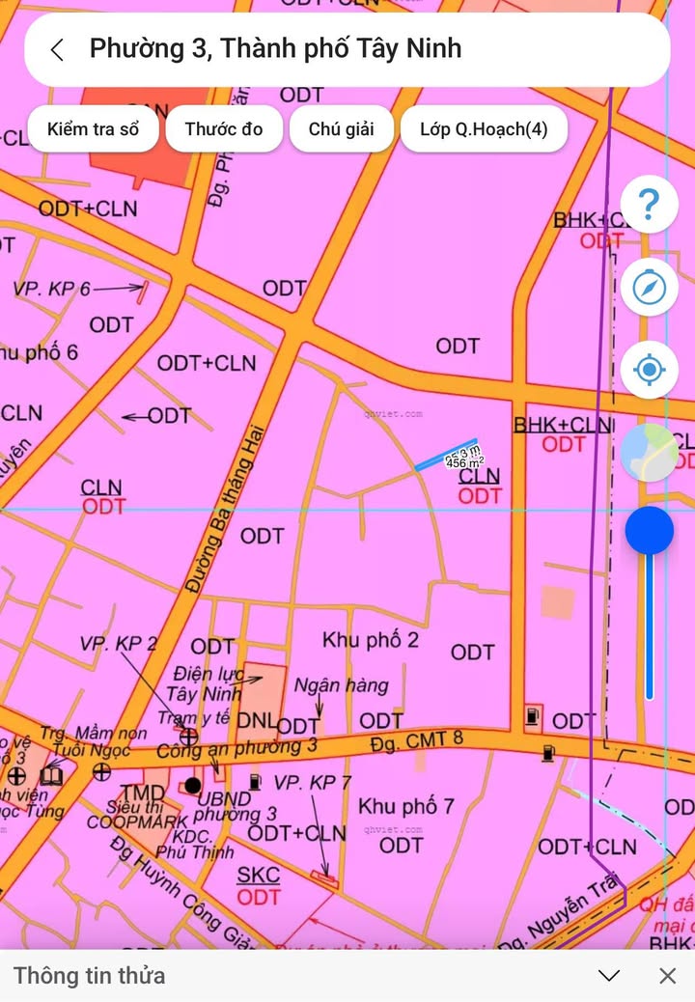Tap the VP. KP 2 label
This screenshot has width=695, height=1002.
tap(118, 644)
